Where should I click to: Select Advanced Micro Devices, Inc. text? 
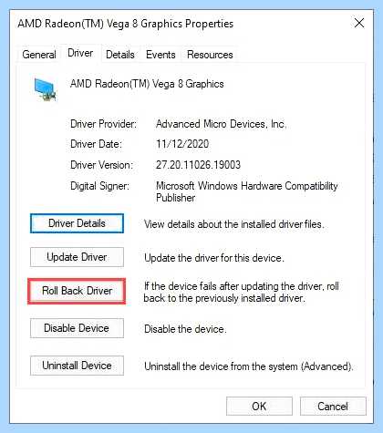[221, 124]
